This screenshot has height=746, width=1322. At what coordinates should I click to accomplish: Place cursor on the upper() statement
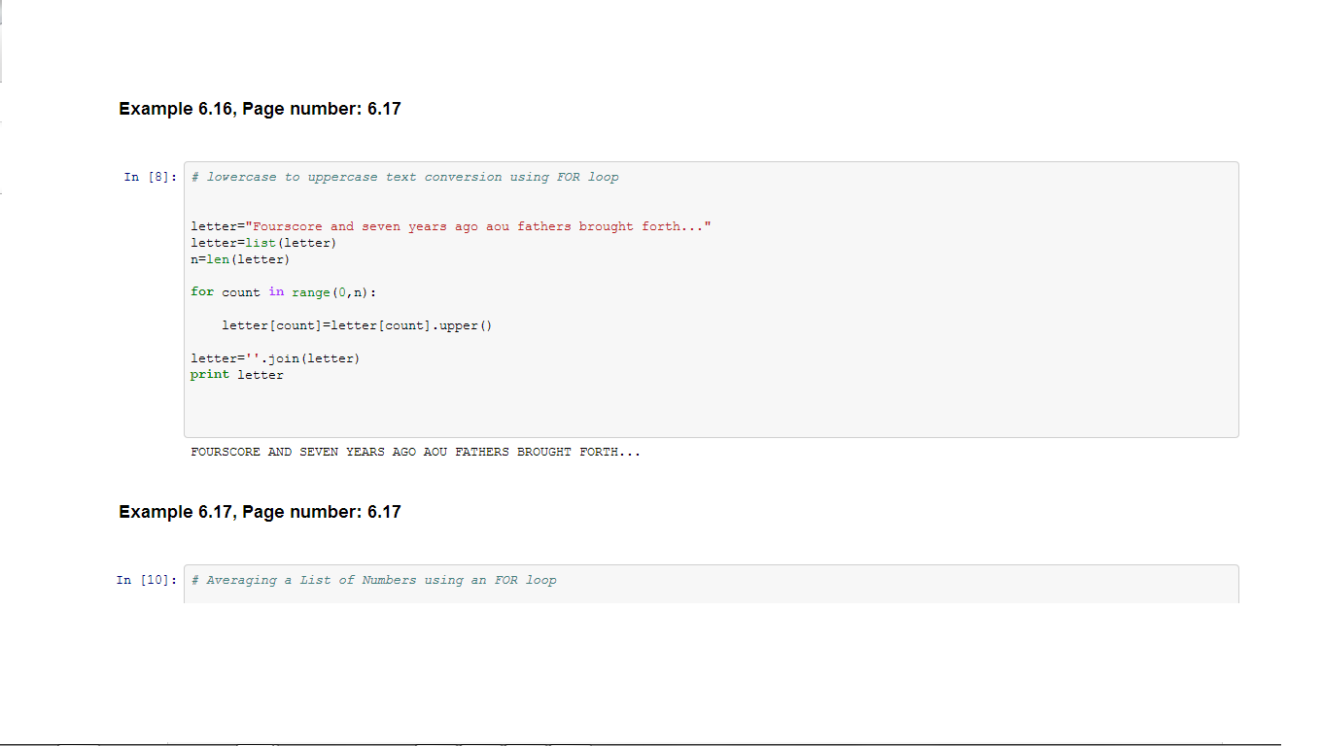tap(357, 325)
